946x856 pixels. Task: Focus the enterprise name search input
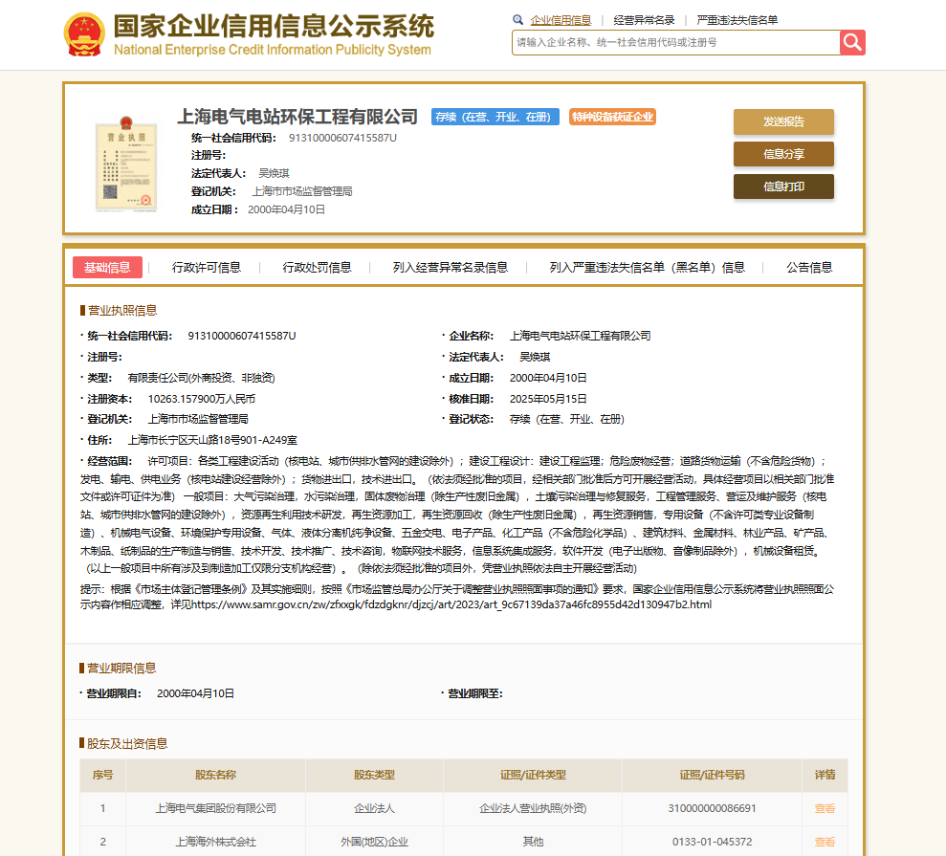tap(675, 42)
